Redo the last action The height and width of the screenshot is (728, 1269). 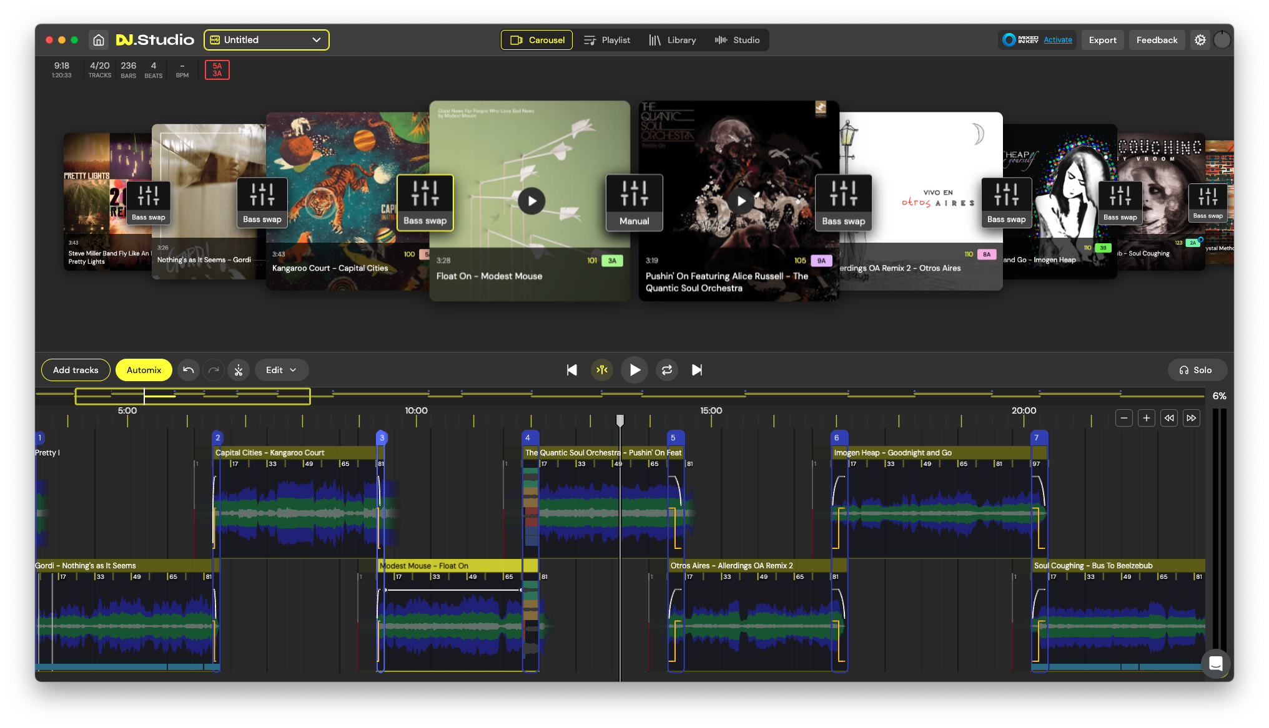(214, 370)
